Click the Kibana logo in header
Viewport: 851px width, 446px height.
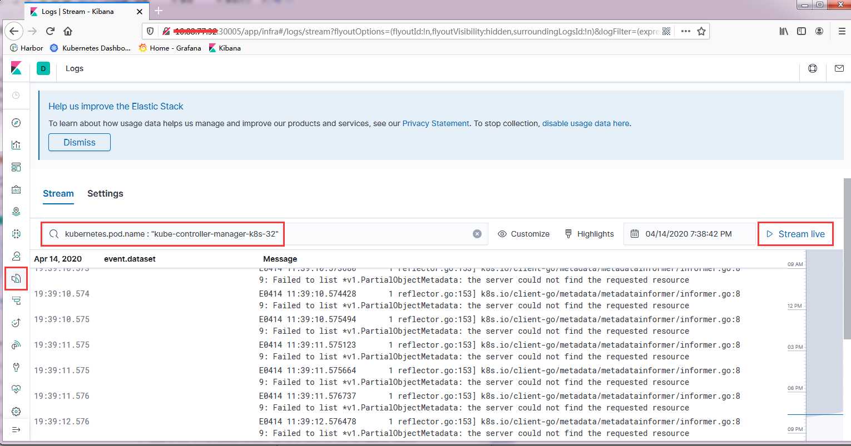click(x=16, y=68)
